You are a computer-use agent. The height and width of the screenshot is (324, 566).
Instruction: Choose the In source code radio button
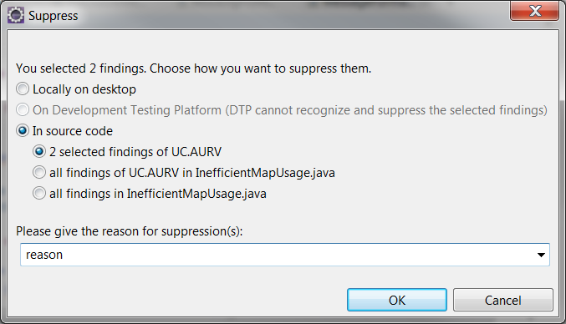23,131
